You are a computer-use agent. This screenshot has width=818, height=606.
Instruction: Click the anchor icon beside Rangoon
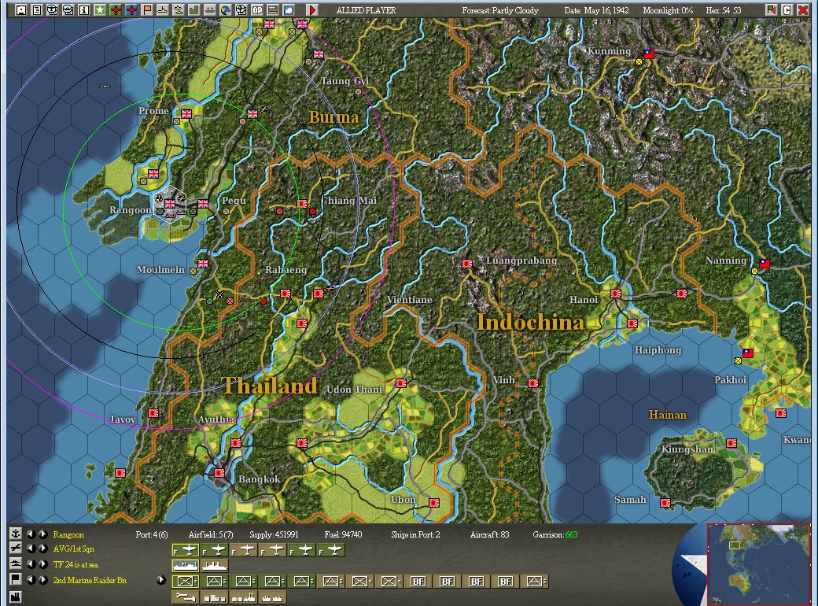16,534
